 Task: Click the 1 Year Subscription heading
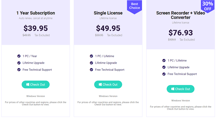(x=35, y=13)
